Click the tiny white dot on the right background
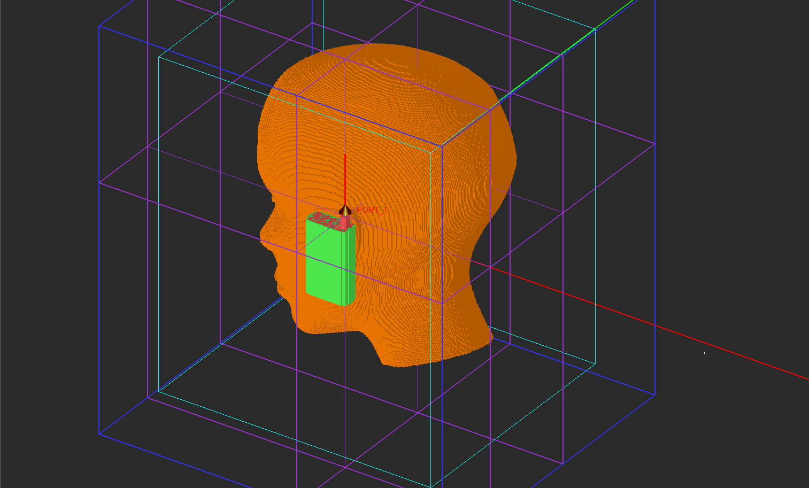 click(704, 353)
